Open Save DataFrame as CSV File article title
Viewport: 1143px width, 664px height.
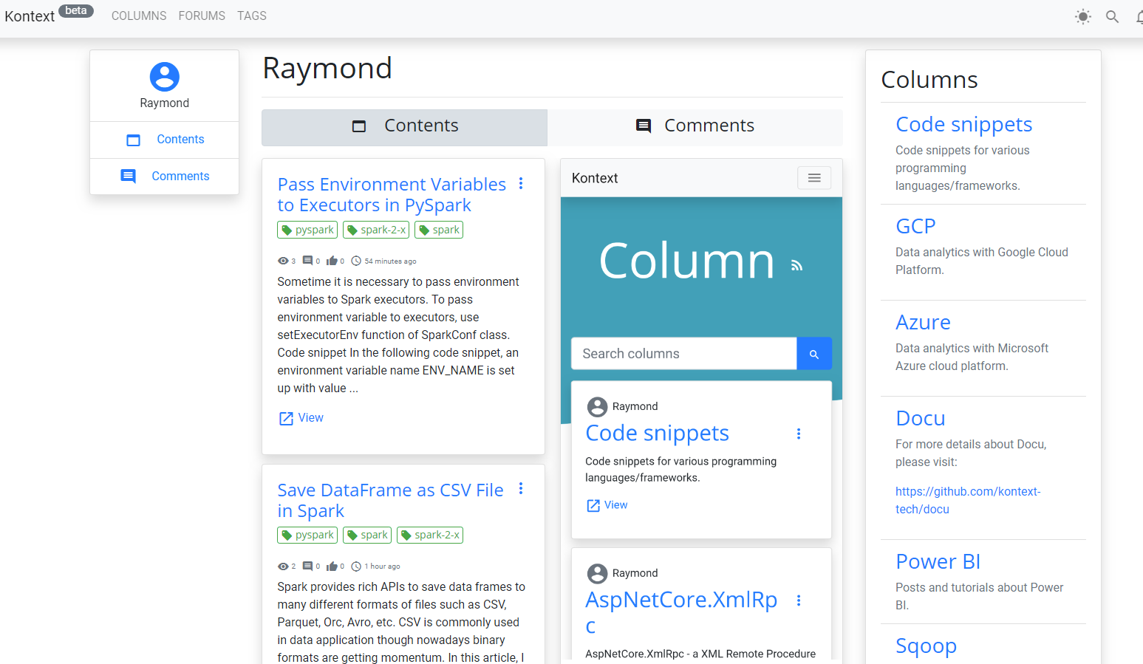(x=390, y=500)
